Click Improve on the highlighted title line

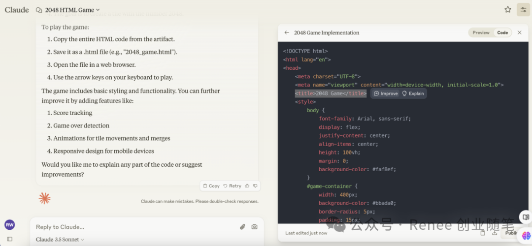coord(386,93)
